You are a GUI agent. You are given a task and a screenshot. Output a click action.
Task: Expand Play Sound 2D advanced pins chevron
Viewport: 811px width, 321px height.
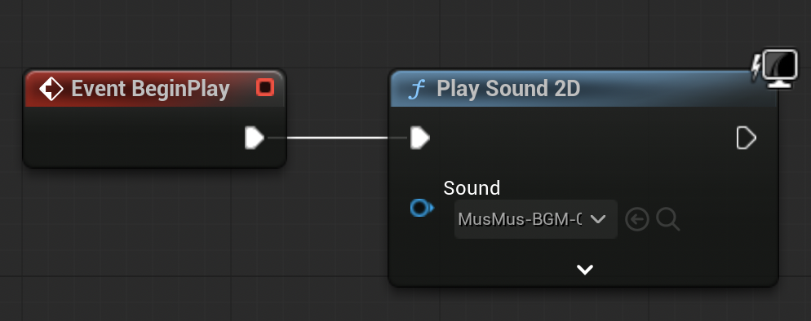click(x=584, y=270)
